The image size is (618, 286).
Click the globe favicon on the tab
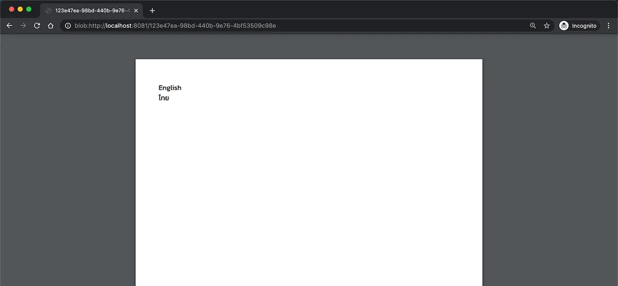[48, 10]
